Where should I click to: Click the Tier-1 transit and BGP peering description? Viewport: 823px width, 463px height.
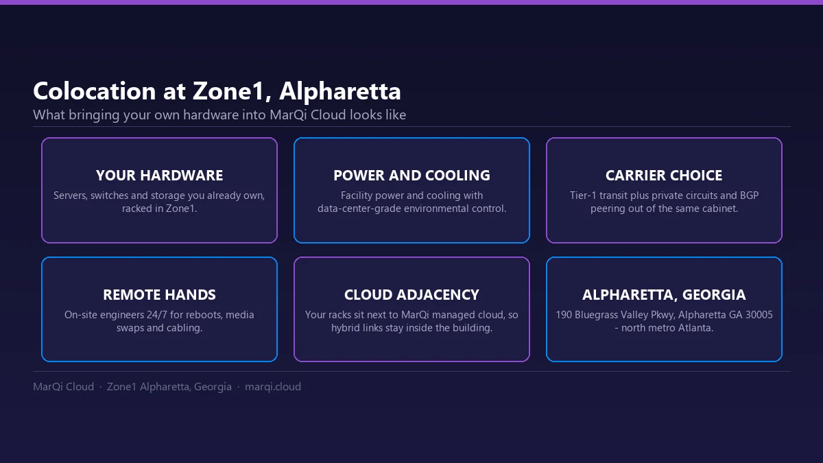click(x=664, y=202)
